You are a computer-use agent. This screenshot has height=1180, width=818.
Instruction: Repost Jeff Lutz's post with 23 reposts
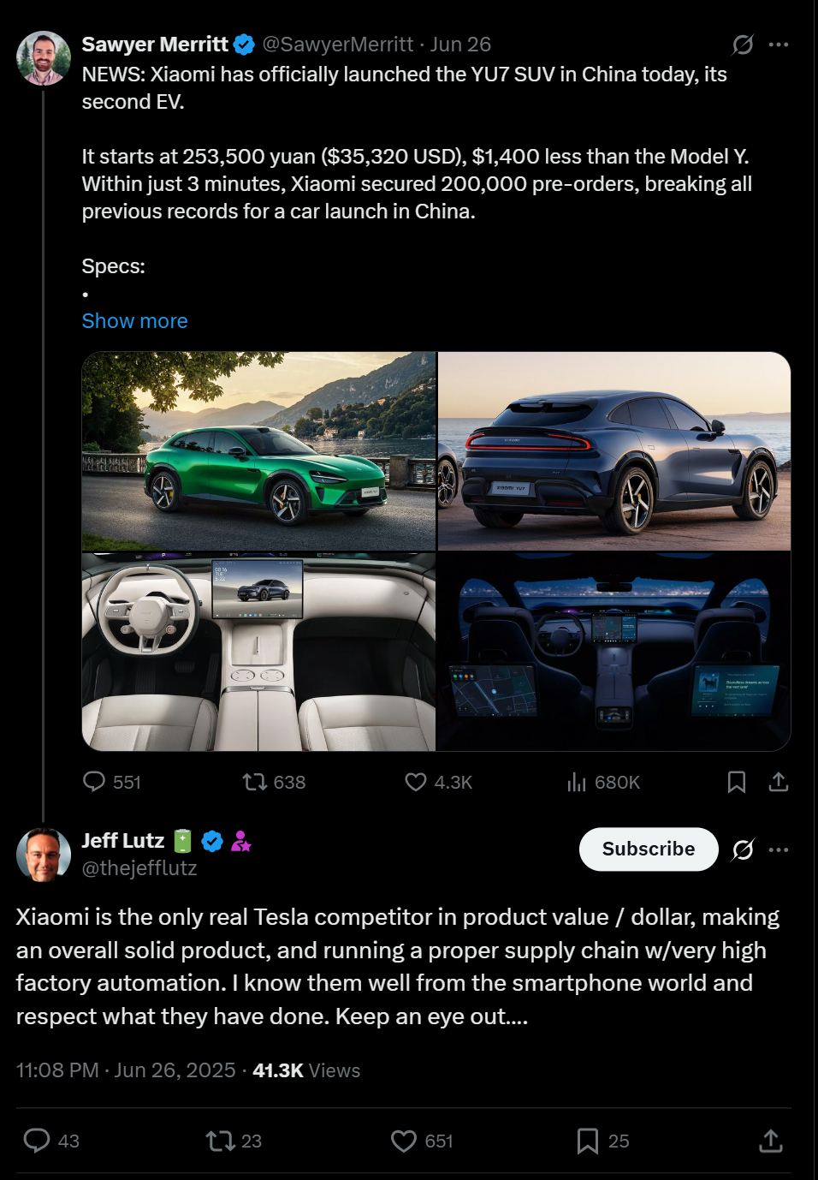click(x=234, y=1141)
